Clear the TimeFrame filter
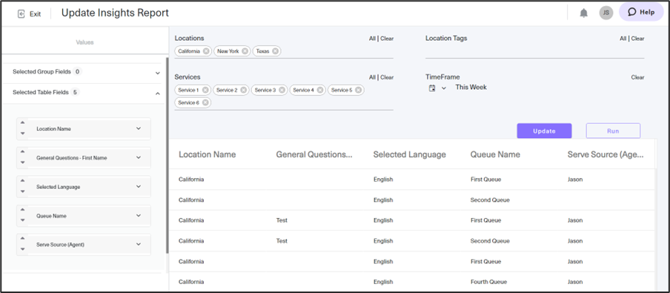 click(x=637, y=77)
